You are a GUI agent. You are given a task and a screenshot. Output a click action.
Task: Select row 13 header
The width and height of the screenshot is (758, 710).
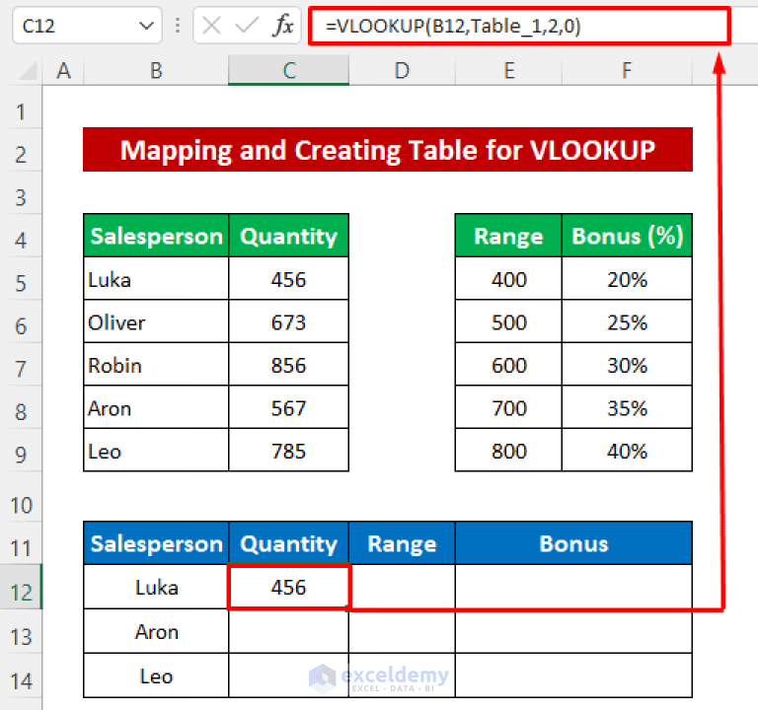pos(21,631)
